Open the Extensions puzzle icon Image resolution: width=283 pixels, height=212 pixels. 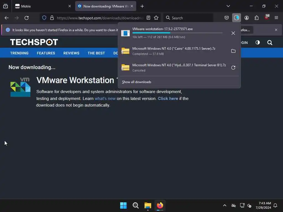click(x=256, y=18)
